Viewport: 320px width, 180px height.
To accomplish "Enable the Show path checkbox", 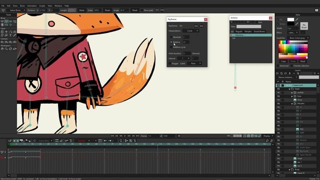I will click(x=141, y=10).
